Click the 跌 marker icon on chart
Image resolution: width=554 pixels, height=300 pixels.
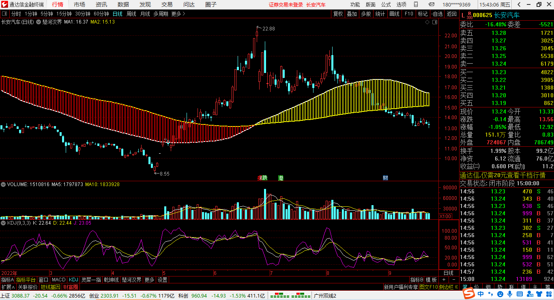click(264, 178)
